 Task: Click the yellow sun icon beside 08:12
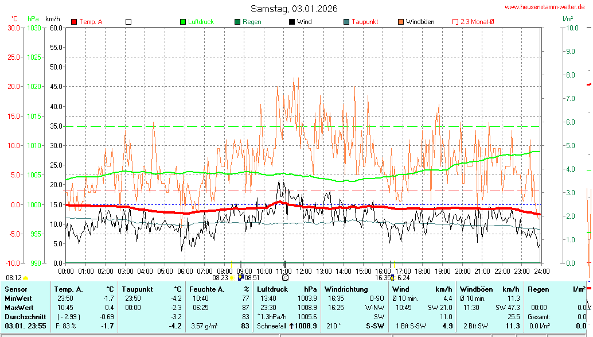(26, 277)
